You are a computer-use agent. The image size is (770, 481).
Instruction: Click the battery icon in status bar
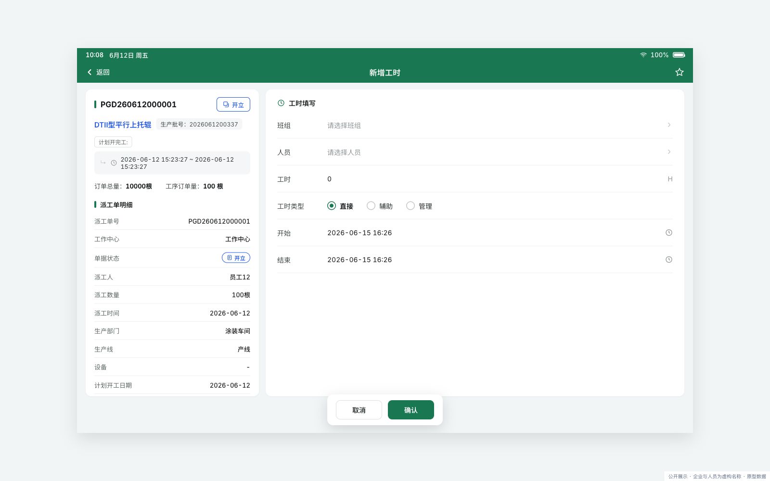679,55
